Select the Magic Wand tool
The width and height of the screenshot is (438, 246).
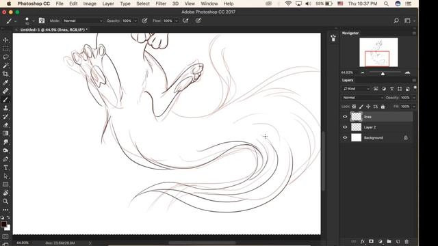pyautogui.click(x=5, y=66)
